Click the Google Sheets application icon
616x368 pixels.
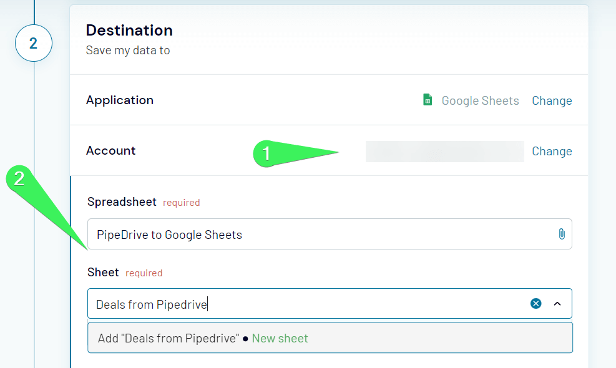(428, 100)
